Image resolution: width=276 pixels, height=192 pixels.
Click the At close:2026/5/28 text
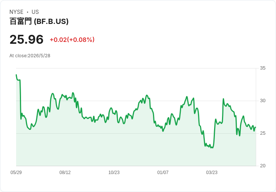coord(30,56)
